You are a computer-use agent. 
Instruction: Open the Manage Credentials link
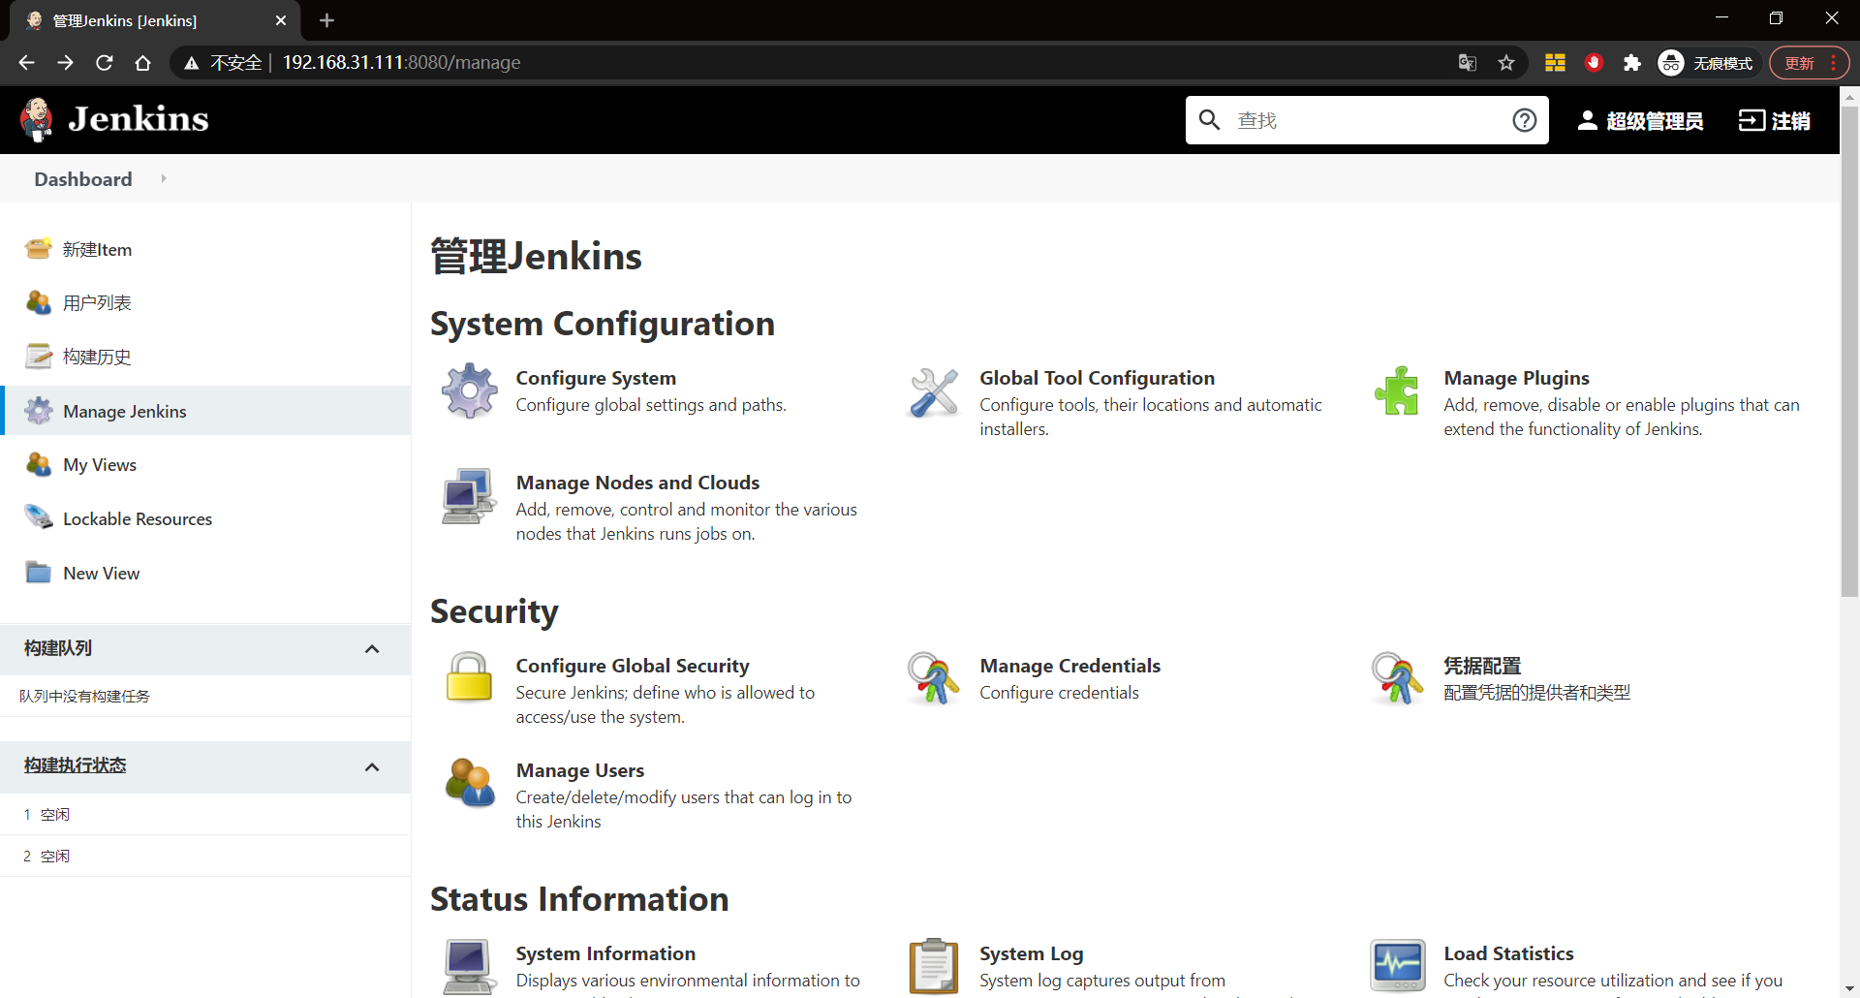point(1069,666)
